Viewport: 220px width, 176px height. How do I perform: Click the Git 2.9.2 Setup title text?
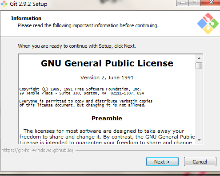(x=28, y=4)
